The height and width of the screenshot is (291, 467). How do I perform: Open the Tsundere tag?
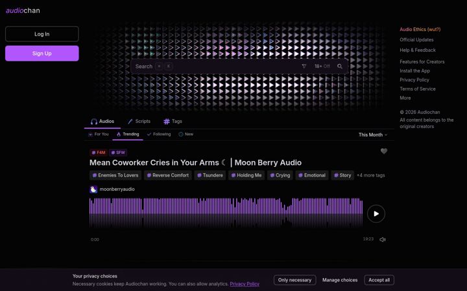click(x=210, y=175)
